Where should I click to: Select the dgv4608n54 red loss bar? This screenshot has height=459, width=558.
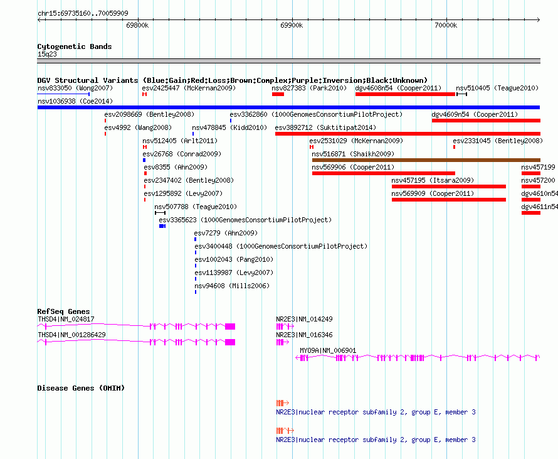pyautogui.click(x=405, y=94)
